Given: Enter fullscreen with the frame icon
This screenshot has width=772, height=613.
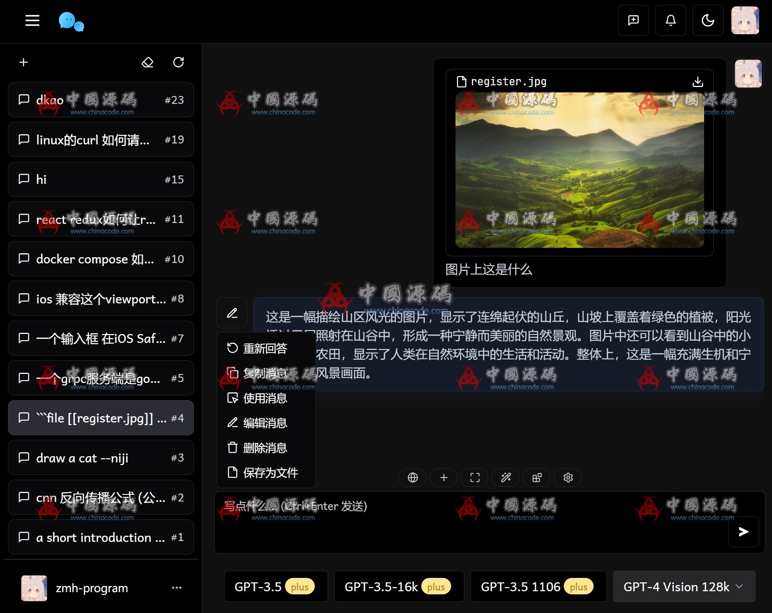Looking at the screenshot, I should coord(474,478).
